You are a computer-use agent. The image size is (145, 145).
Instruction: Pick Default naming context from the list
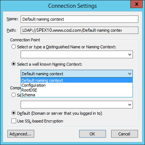pyautogui.click(x=77, y=80)
